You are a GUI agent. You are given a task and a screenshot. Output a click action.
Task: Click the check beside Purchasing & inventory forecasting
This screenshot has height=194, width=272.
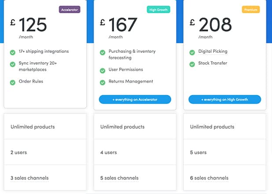pyautogui.click(x=103, y=52)
